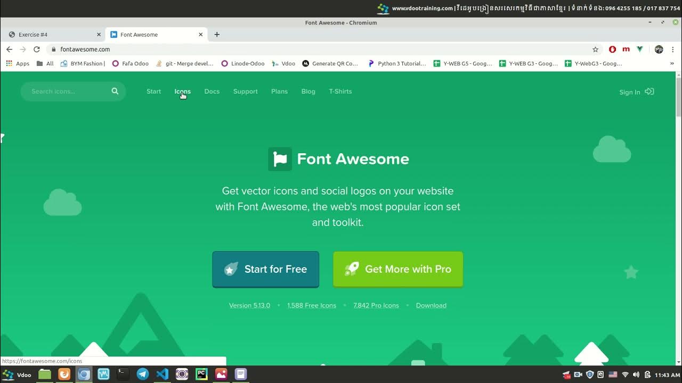Open the red Opera-style extension icon

(612, 49)
